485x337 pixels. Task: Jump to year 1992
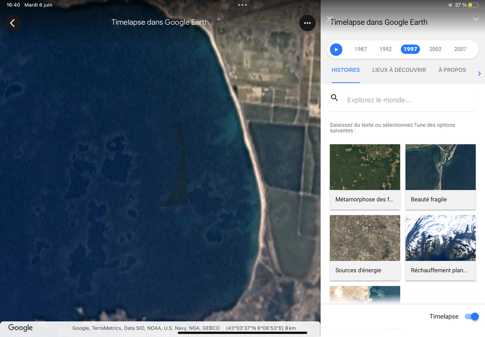(x=386, y=49)
